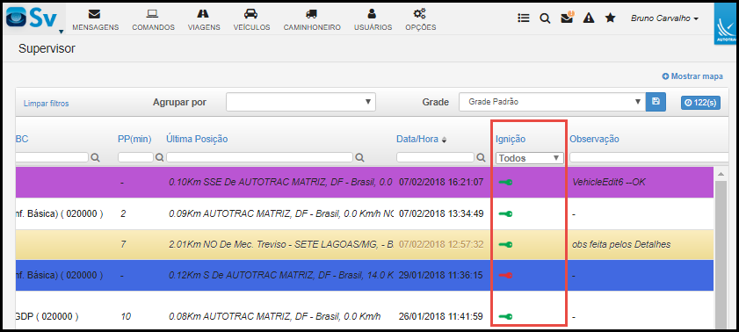The image size is (739, 332).
Task: Click the save grid floppy disk button
Action: pyautogui.click(x=656, y=102)
